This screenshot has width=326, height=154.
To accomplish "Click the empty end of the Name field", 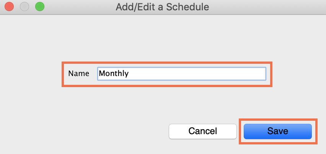I will click(230, 73).
